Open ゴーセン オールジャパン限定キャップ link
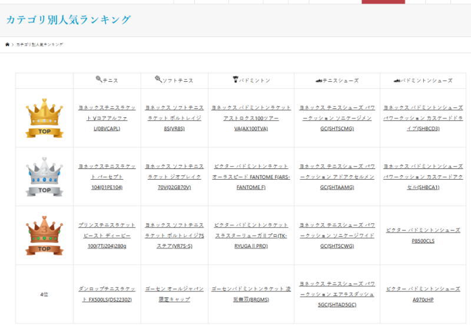The height and width of the screenshot is (328, 471). coord(174,294)
